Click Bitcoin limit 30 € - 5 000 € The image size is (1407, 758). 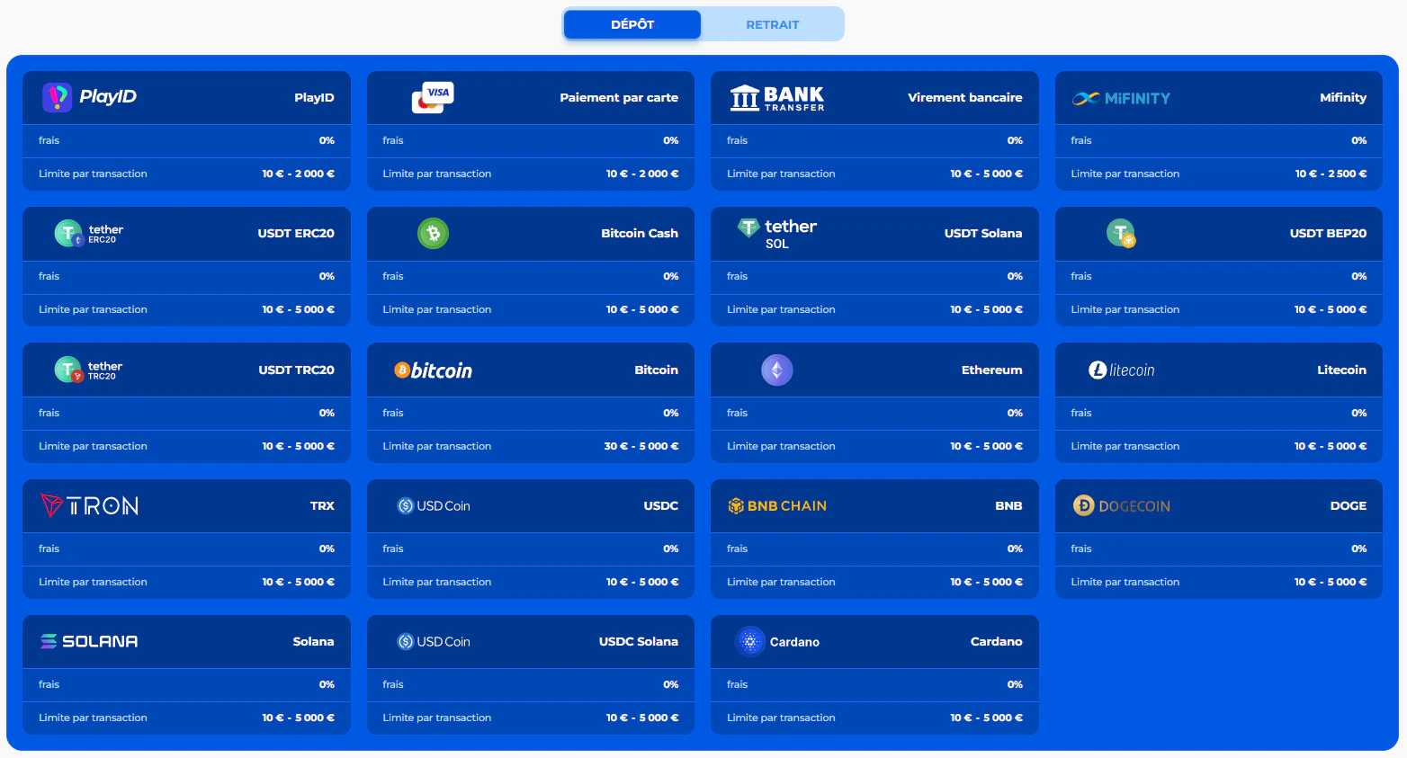coord(641,446)
